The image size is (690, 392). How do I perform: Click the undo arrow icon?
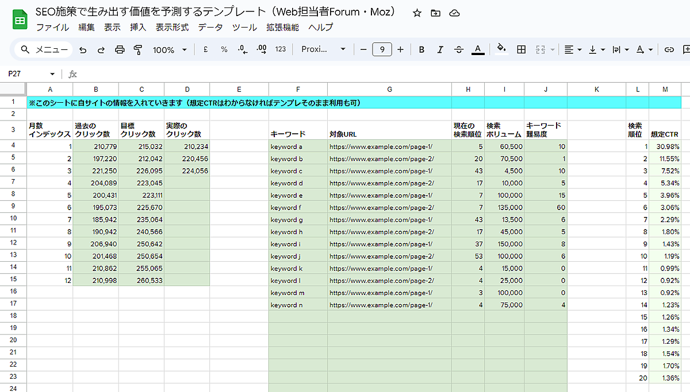[83, 50]
